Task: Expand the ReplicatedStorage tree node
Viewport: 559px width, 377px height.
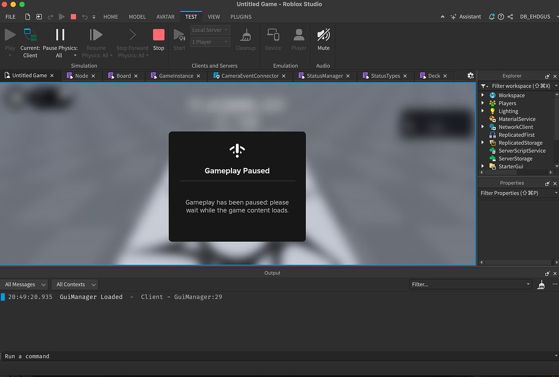Action: point(483,142)
